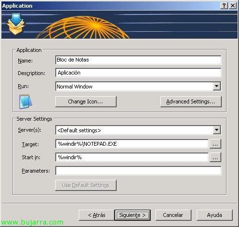This screenshot has width=239, height=227.
Task: Click the empty Parameters input field
Action: point(138,171)
